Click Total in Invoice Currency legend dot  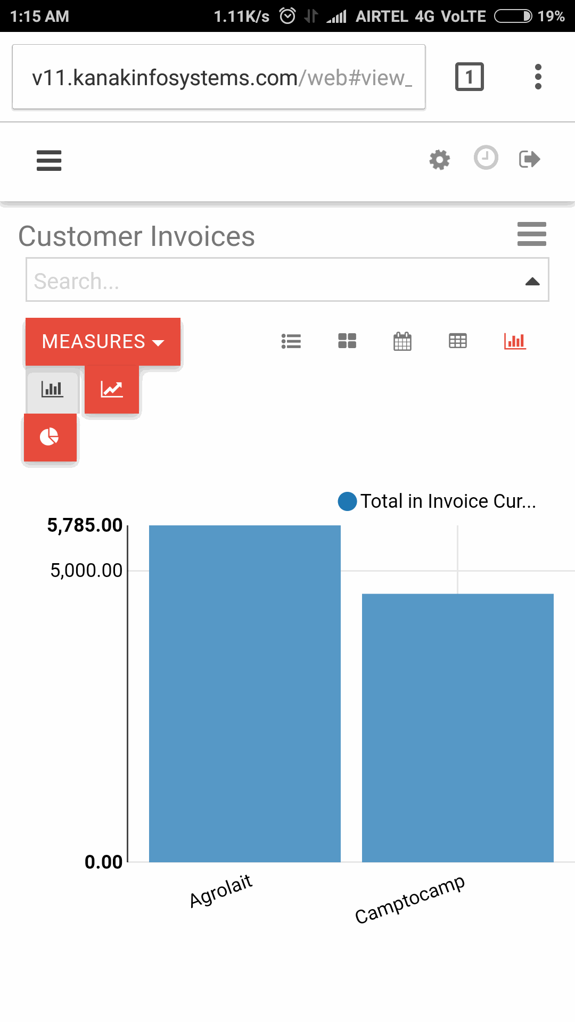(348, 501)
